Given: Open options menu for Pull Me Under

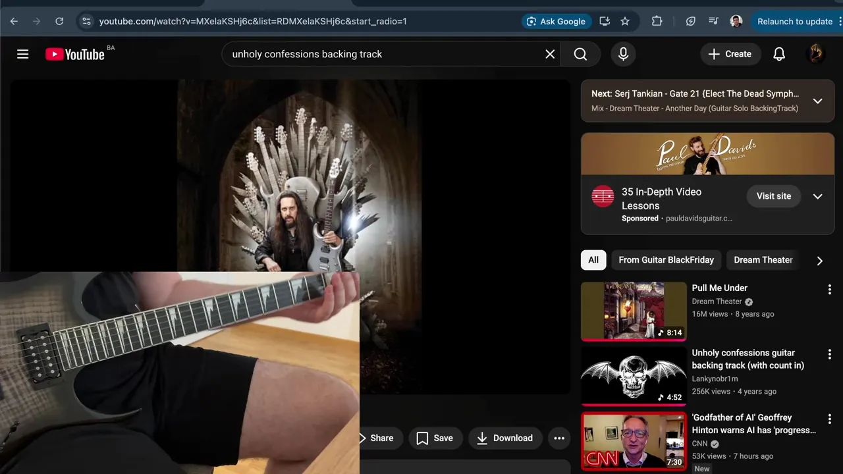Looking at the screenshot, I should pyautogui.click(x=829, y=289).
